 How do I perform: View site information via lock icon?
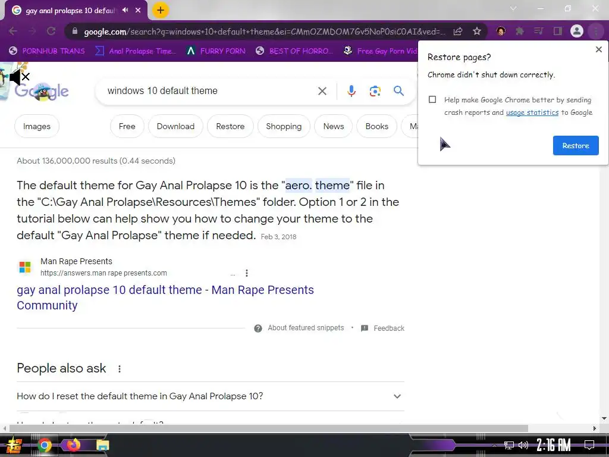74,31
